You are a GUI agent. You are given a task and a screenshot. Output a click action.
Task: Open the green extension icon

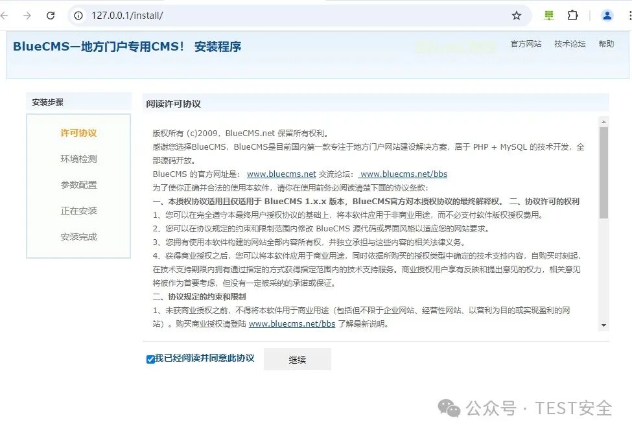tap(548, 16)
